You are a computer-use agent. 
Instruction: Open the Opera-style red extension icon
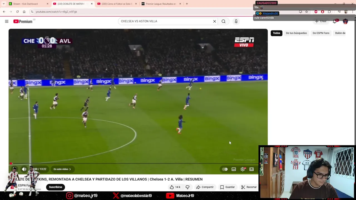click(323, 12)
